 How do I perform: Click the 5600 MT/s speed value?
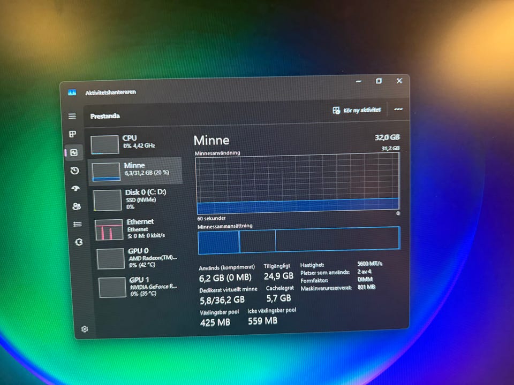pos(370,264)
